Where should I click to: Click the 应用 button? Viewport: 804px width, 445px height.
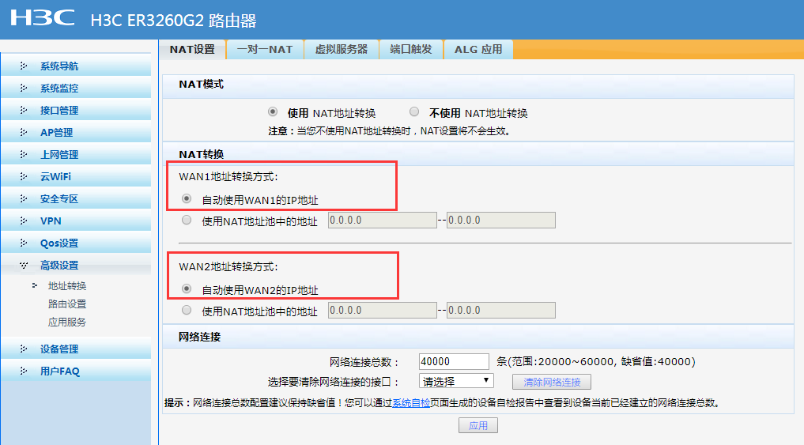coord(477,425)
